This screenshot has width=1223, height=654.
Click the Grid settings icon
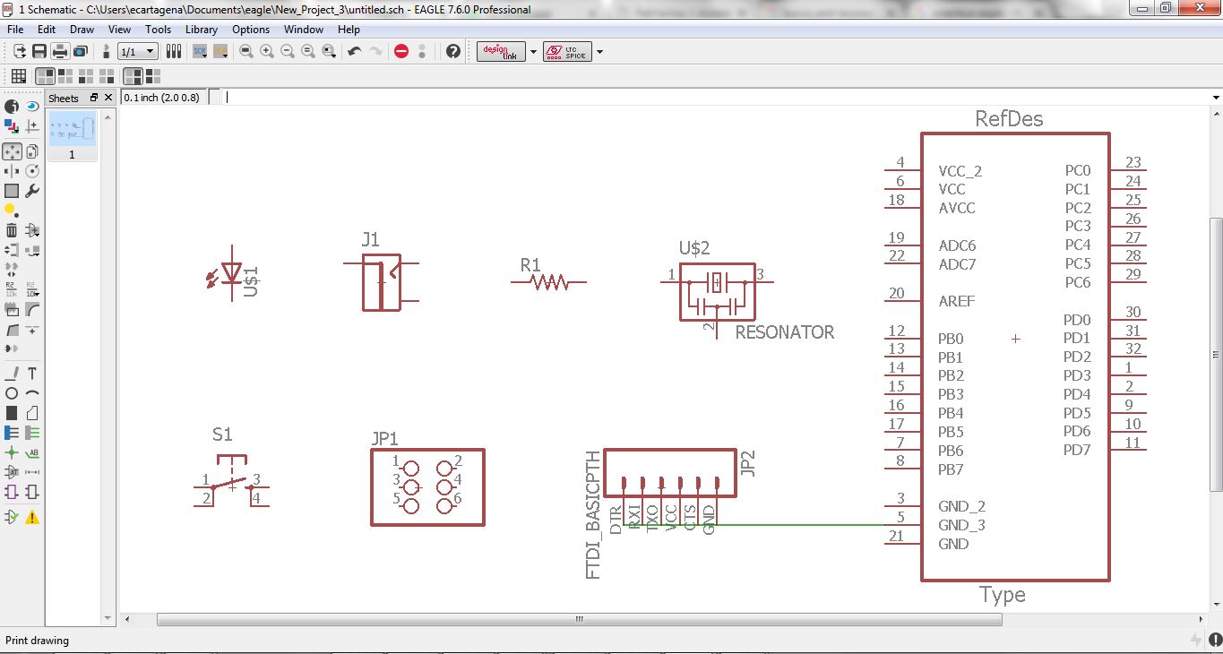(x=18, y=76)
